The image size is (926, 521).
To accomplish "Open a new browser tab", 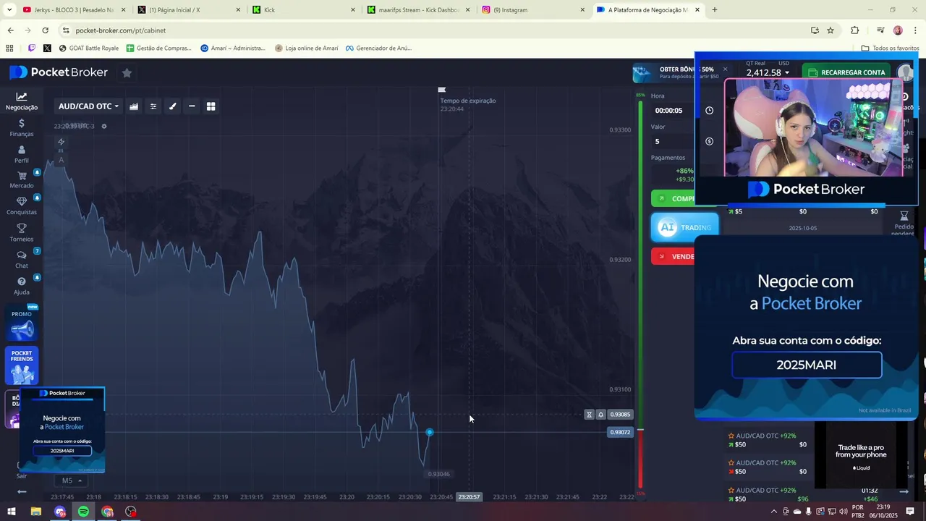I will [715, 10].
